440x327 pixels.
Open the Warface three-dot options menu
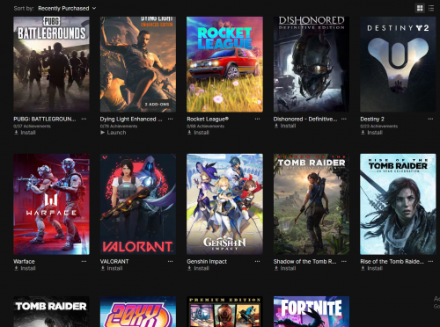pyautogui.click(x=84, y=261)
